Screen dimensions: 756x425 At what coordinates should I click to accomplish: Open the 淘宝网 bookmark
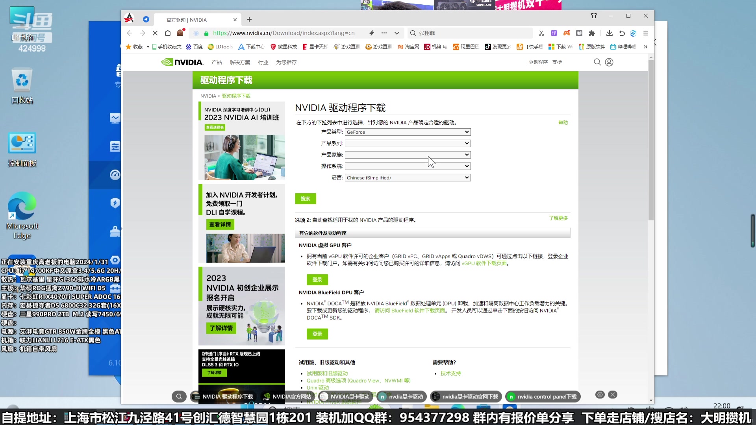tap(408, 46)
